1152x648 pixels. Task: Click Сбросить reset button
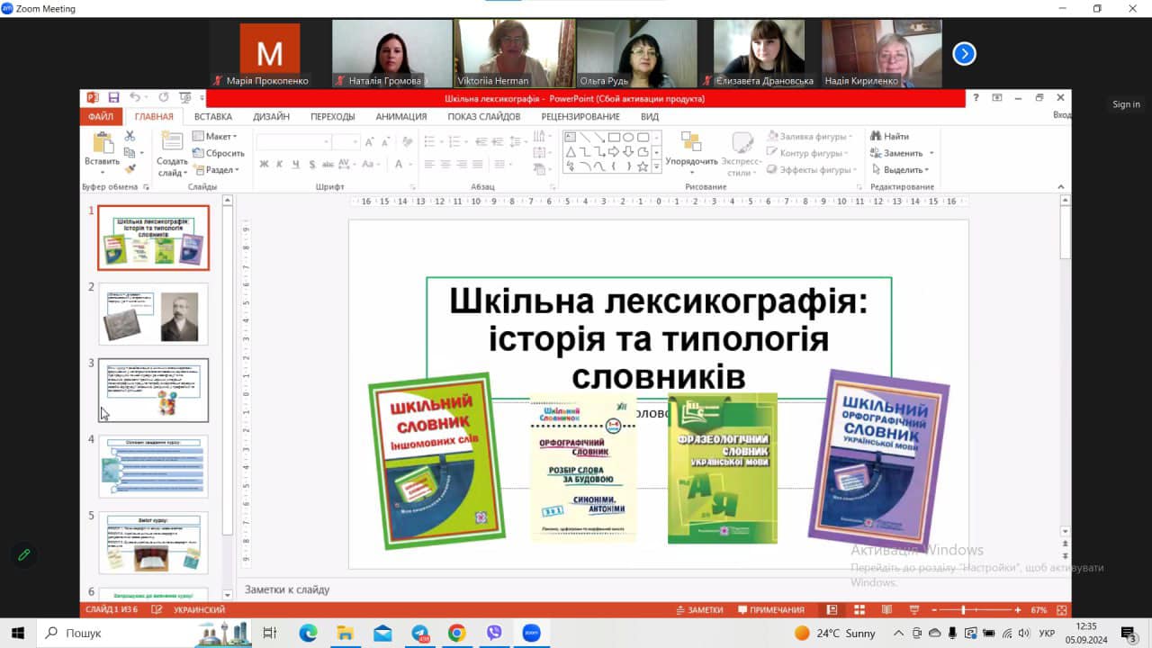coord(218,153)
